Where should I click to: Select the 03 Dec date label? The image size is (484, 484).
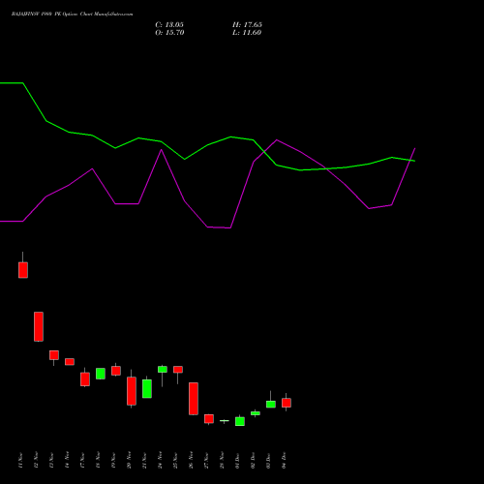click(268, 461)
